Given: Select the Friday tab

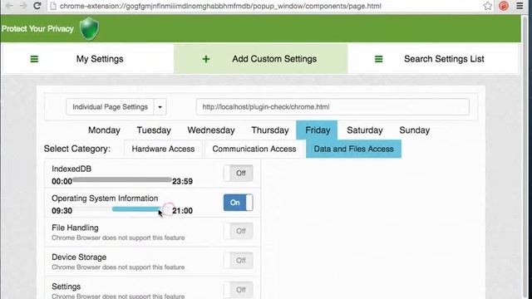Looking at the screenshot, I should click(x=317, y=130).
